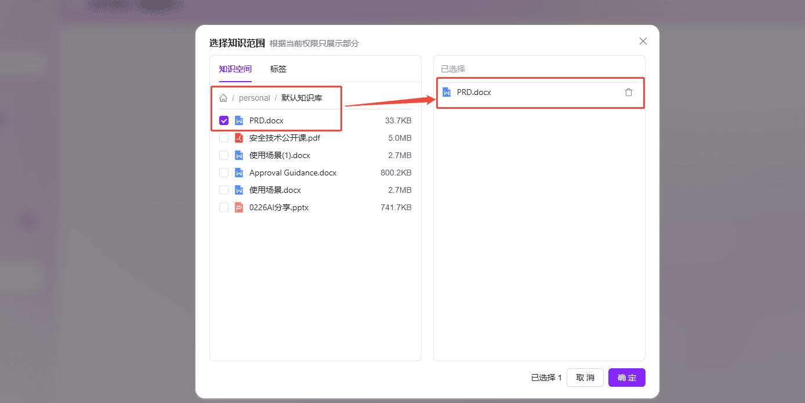This screenshot has width=805, height=403.
Task: Click the 741.7KB file size value
Action: (396, 207)
